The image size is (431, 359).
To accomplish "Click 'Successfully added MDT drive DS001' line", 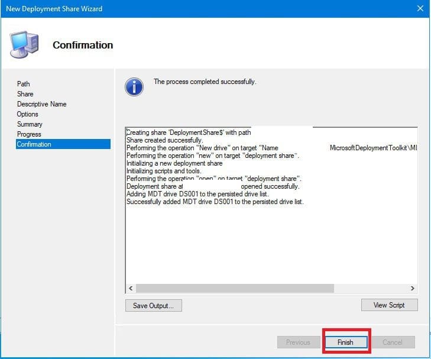I will tap(215, 202).
